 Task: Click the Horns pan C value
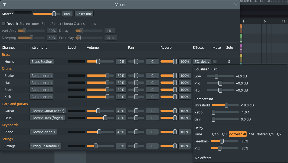point(152,61)
